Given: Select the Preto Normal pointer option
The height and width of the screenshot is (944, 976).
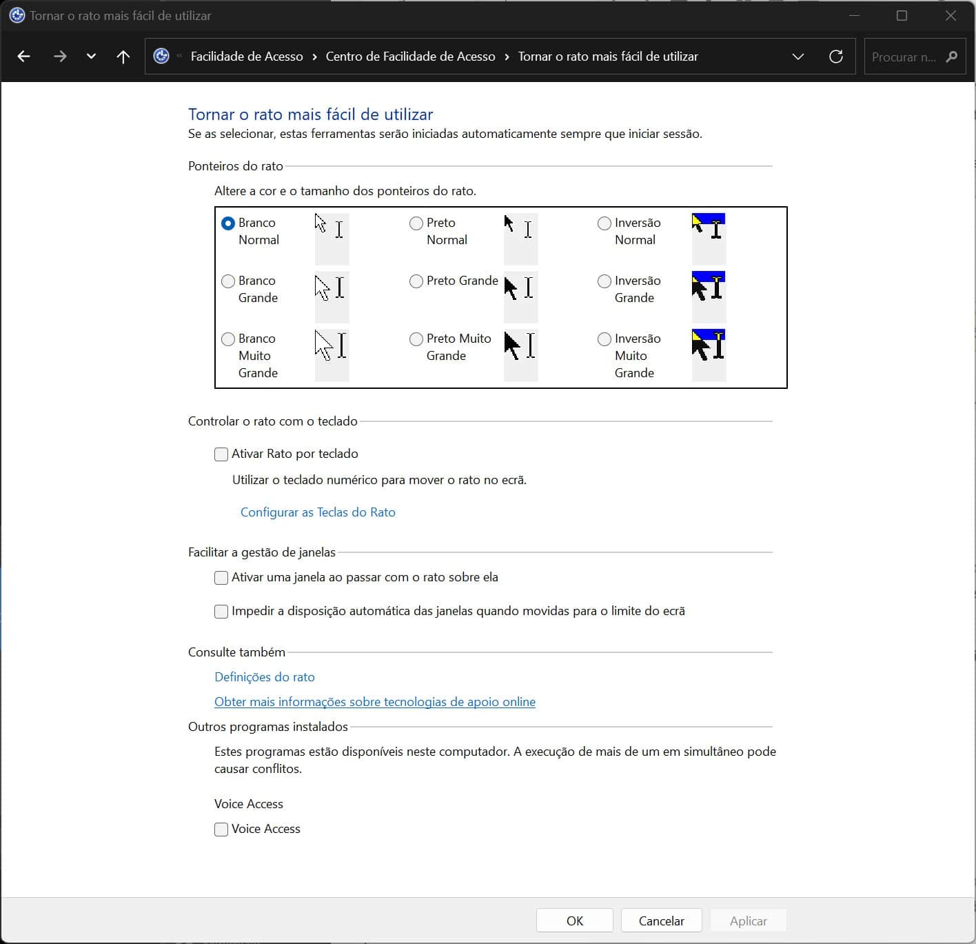Looking at the screenshot, I should point(416,223).
